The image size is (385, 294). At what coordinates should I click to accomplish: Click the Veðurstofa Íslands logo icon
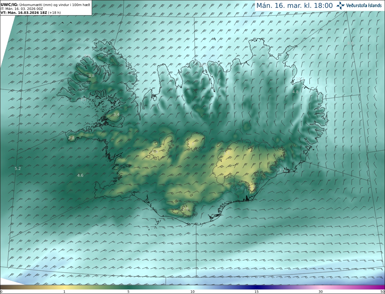[x=340, y=5]
